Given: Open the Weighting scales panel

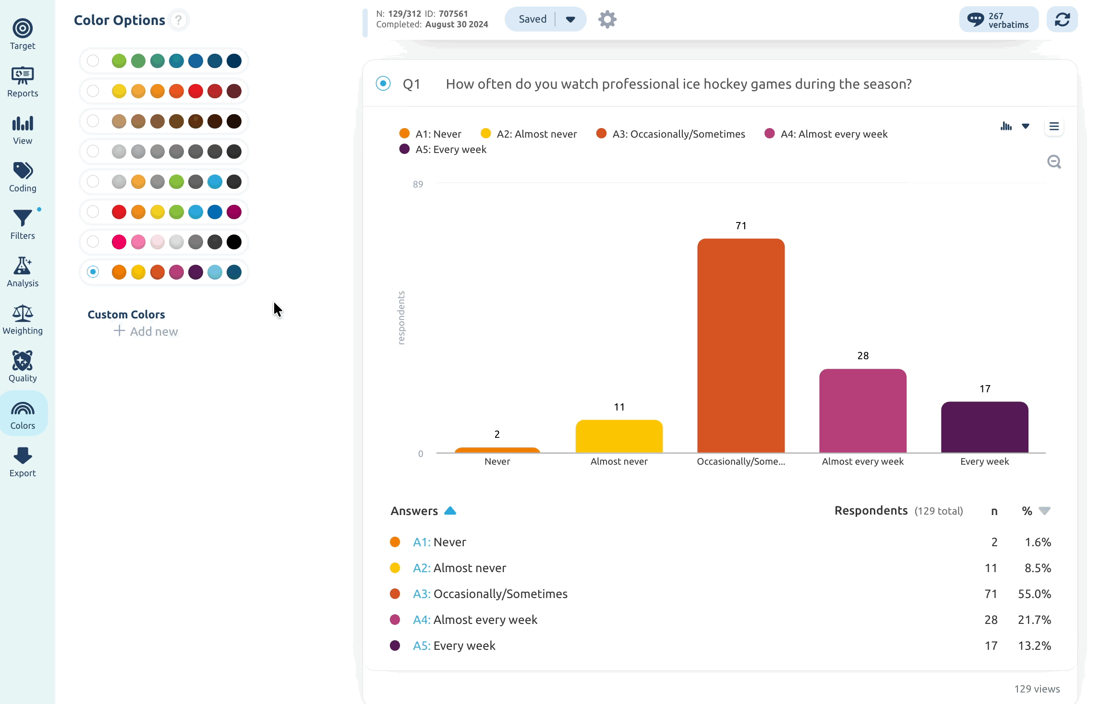Looking at the screenshot, I should click(x=23, y=319).
